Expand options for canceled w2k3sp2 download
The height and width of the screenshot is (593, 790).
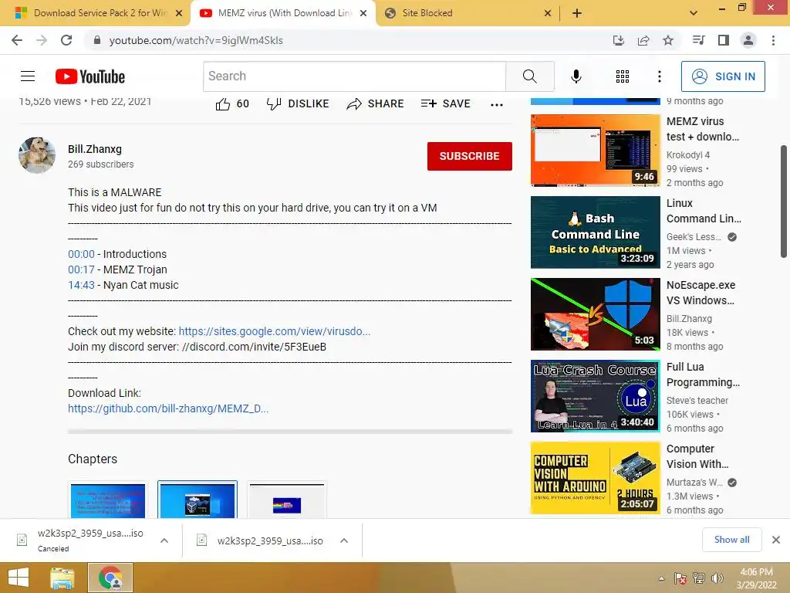tap(164, 540)
